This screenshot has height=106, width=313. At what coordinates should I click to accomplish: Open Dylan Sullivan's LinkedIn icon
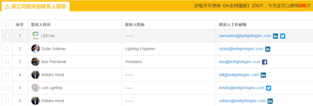[x=268, y=49]
